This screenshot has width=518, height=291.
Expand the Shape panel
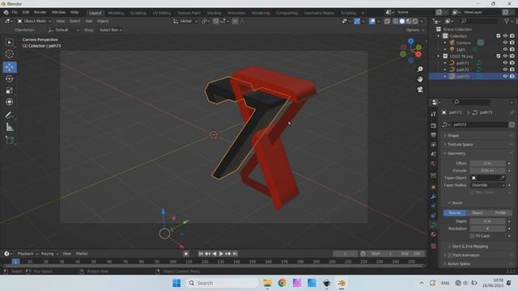[452, 136]
